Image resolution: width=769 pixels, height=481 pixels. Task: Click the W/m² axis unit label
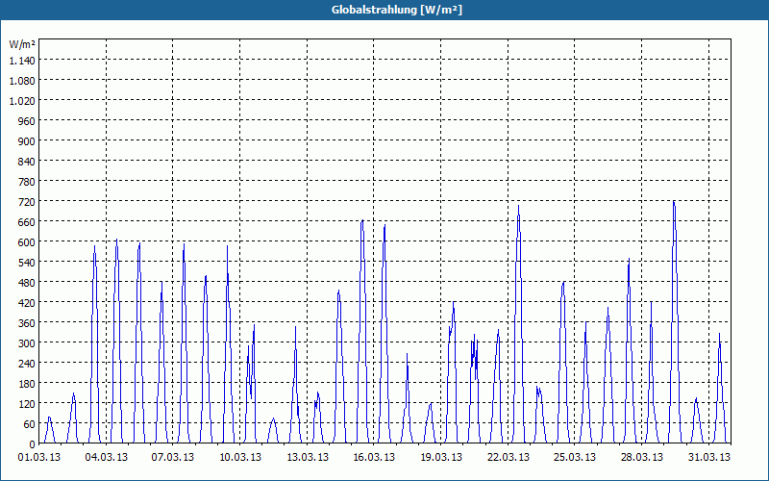(x=22, y=44)
